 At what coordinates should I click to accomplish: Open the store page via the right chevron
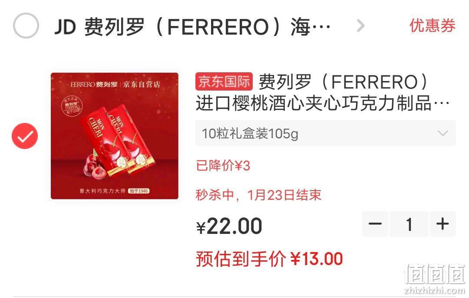point(361,26)
